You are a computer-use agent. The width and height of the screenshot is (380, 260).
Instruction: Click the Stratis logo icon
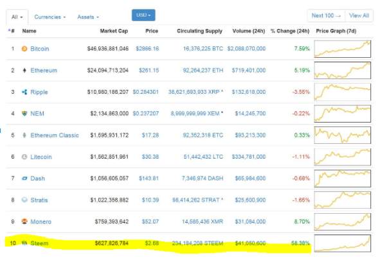click(24, 200)
